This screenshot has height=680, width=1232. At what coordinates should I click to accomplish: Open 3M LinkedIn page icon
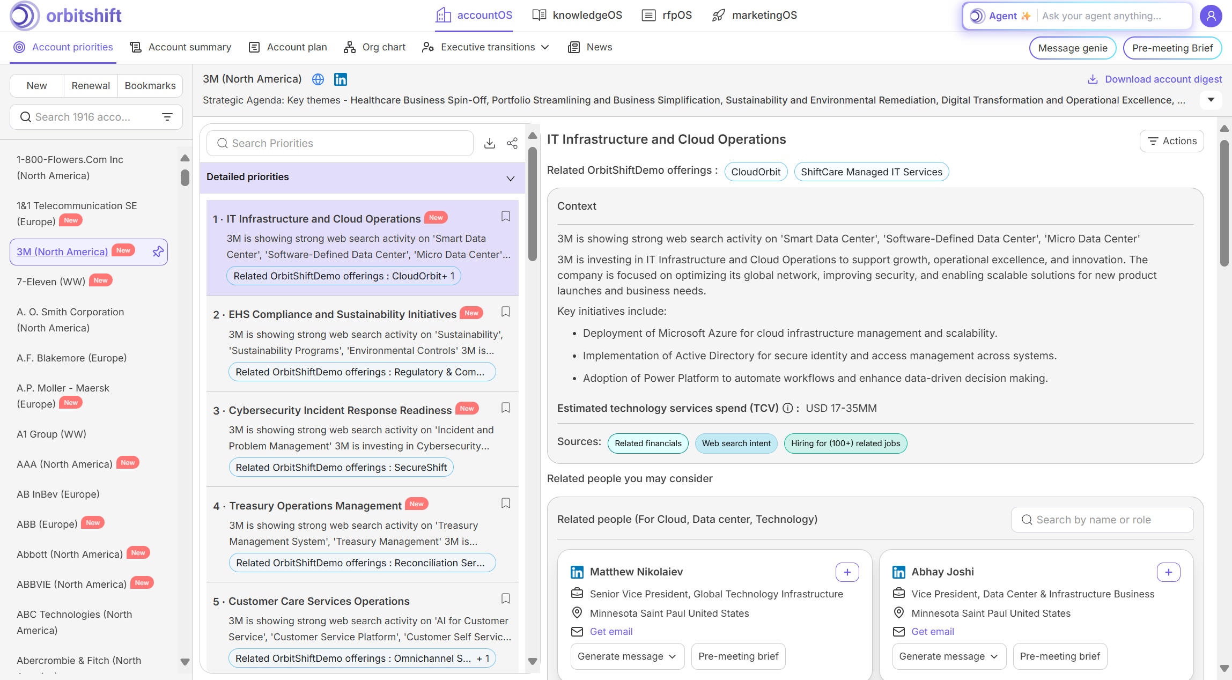(x=341, y=79)
